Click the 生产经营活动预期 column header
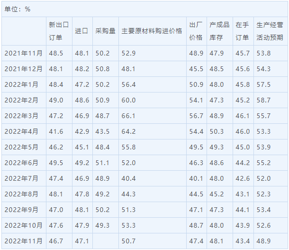 pyautogui.click(x=270, y=31)
